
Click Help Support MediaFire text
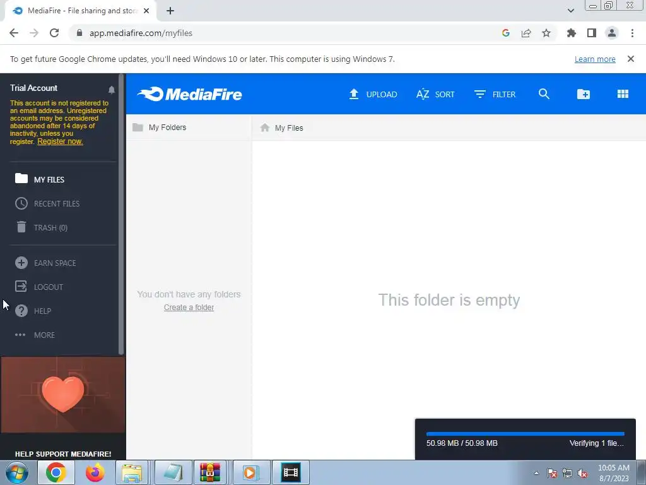(63, 453)
